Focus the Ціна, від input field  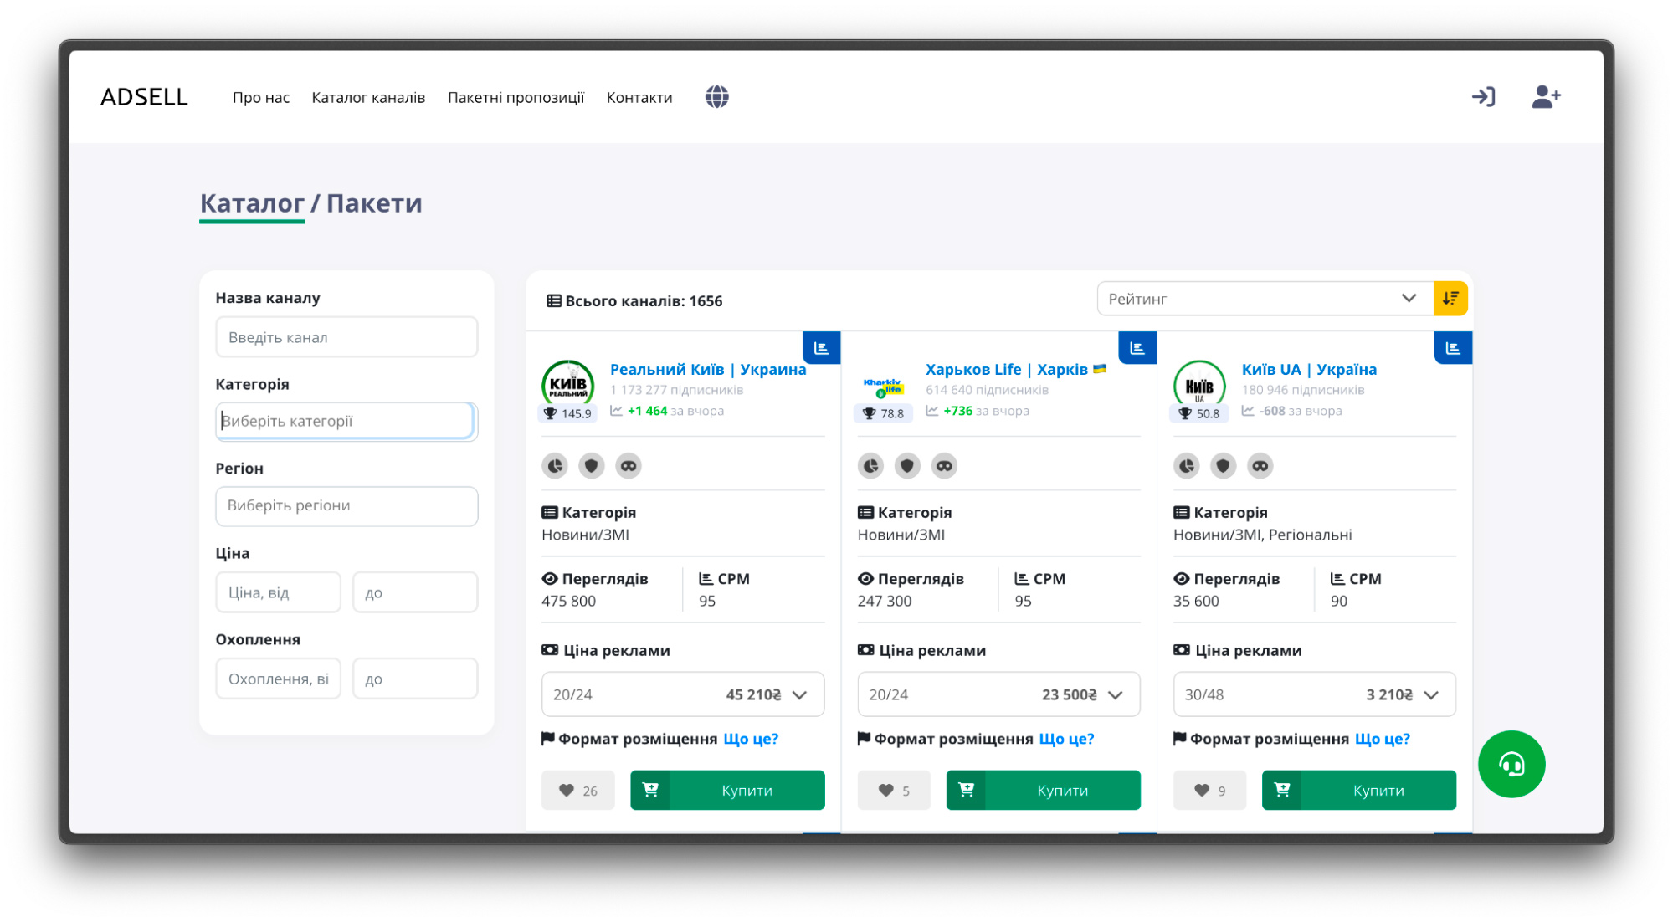278,592
